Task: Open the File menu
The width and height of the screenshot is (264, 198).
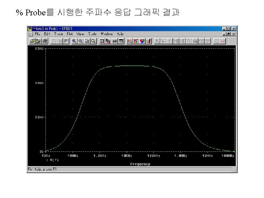Action: coord(37,34)
